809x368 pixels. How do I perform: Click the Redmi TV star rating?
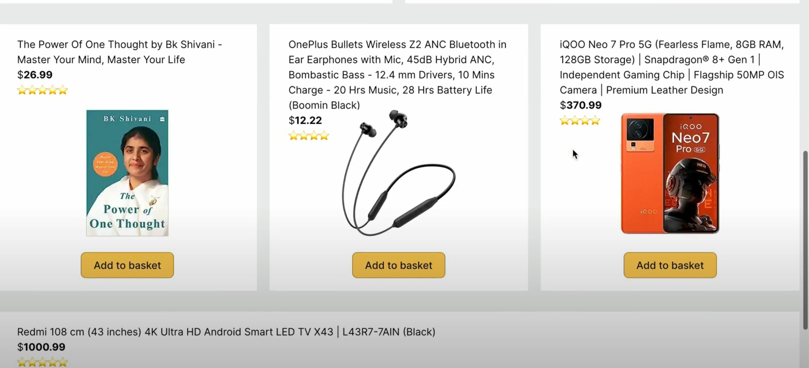coord(42,362)
